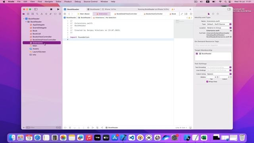Select AppDelegate in the navigator

pyautogui.click(x=38, y=25)
